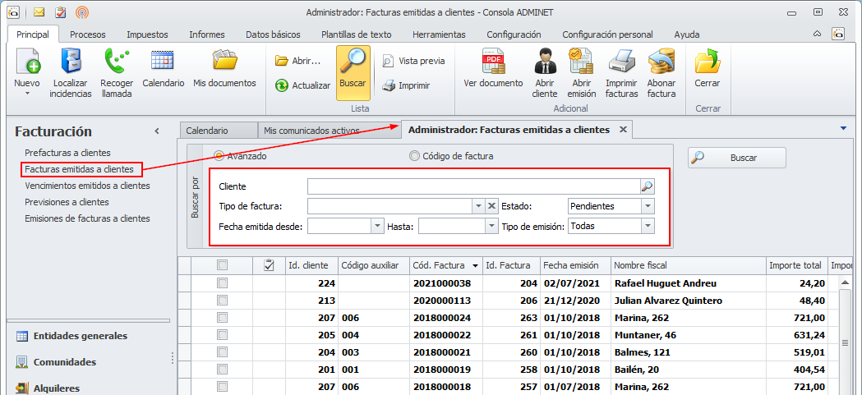Screen dimensions: 862x395
Task: Collapse the ribbon with the caret
Action: pyautogui.click(x=818, y=34)
